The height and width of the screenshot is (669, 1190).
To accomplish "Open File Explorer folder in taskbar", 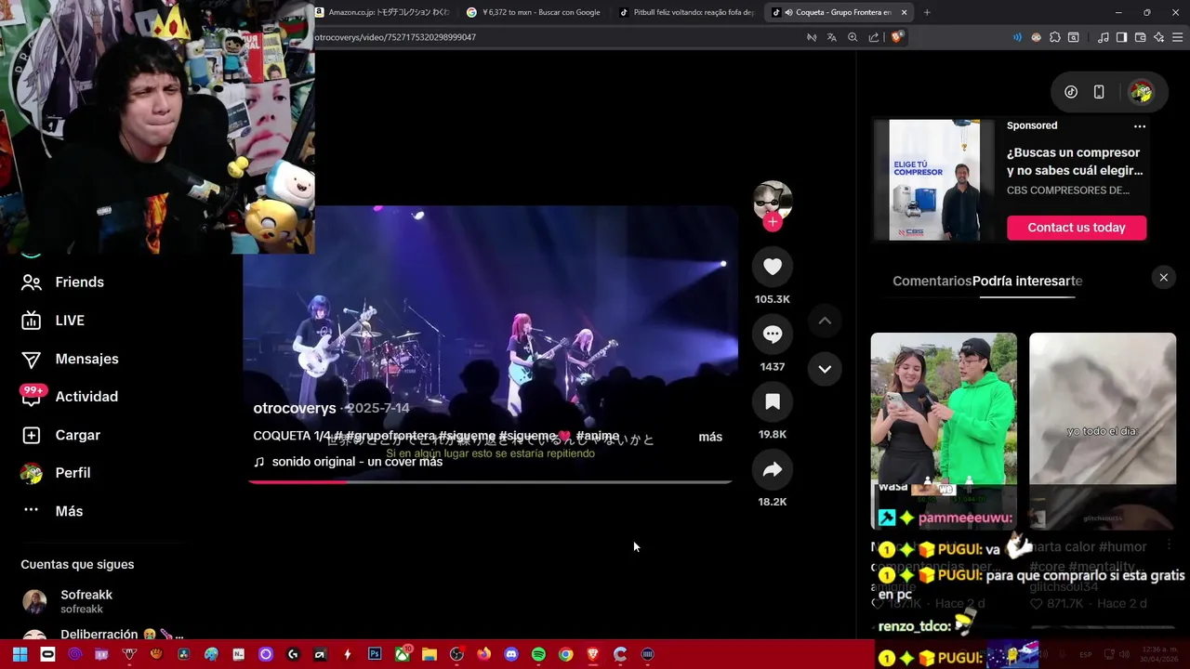I will coord(430,654).
